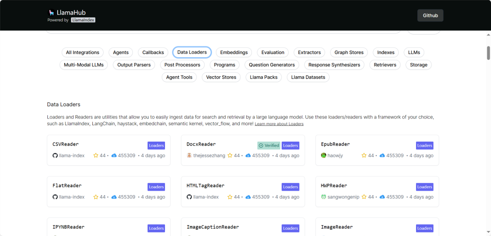This screenshot has height=236, width=491.
Task: Click the page vertical scrollbar thumb
Action: click(488, 53)
